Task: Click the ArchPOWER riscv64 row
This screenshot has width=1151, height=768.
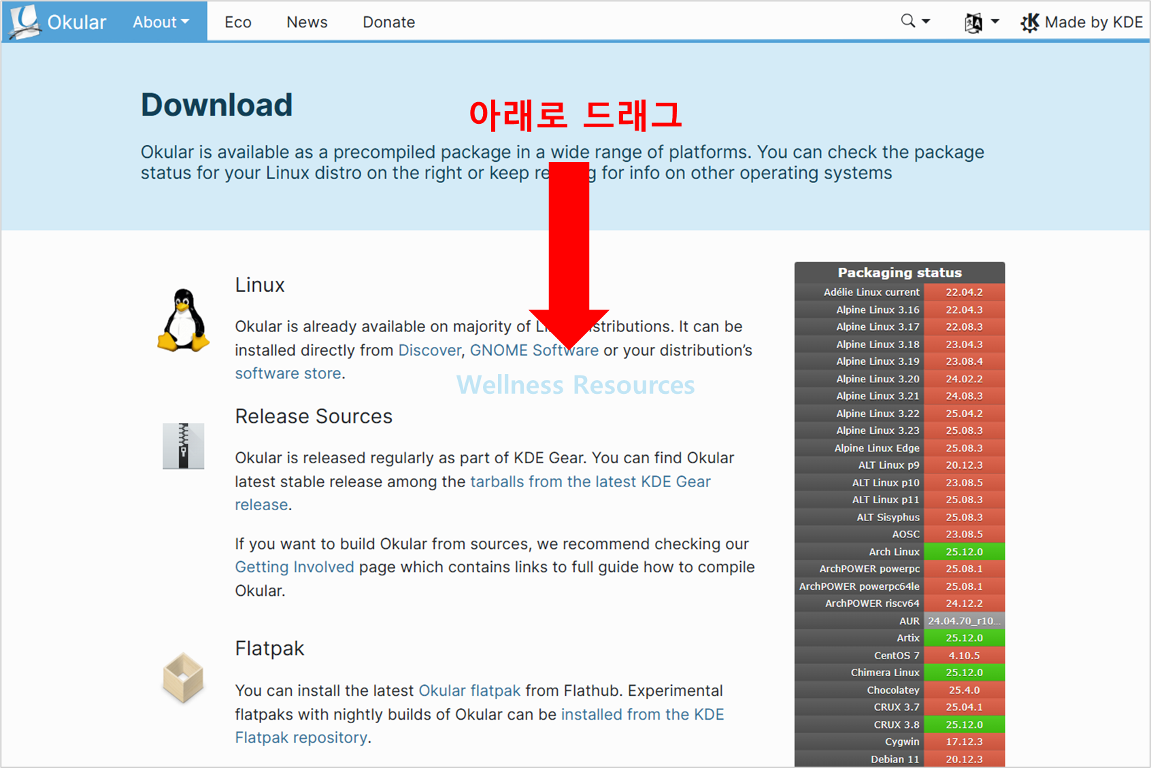Action: 899,603
